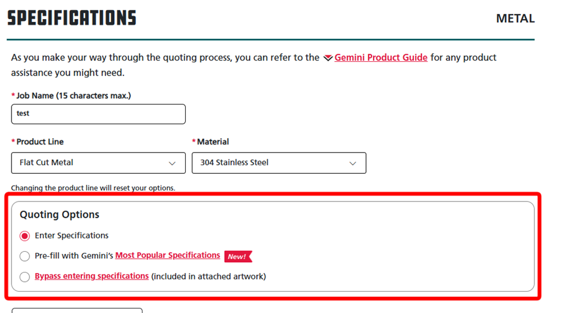Click the "included in attached artwork" text
This screenshot has width=561, height=313.
[209, 277]
